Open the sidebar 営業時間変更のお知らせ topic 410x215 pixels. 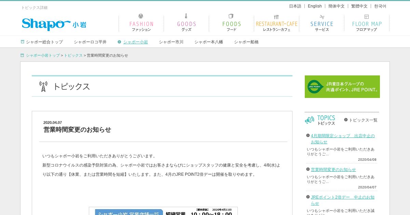(x=333, y=170)
